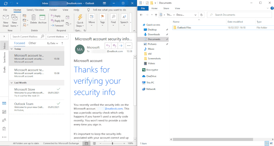Viewport: 274px width, 146px height.
Task: Open Downloads in Quick access
Action: 154,34
